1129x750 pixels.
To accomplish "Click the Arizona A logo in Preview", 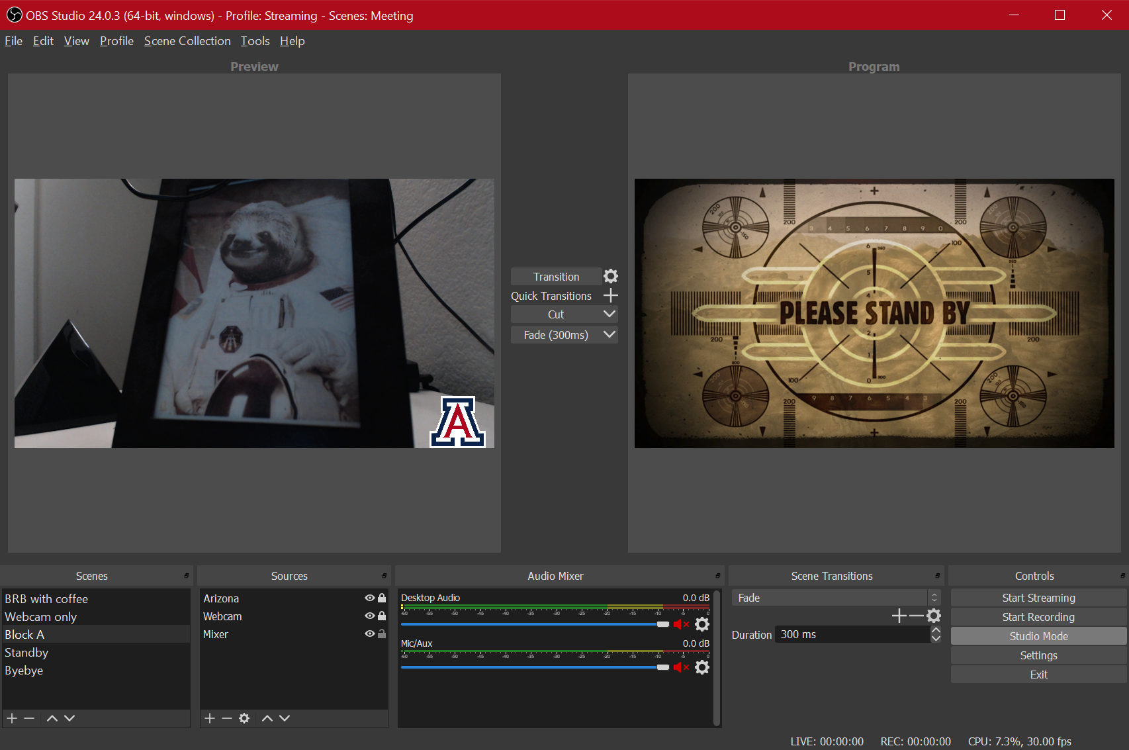I will (458, 422).
